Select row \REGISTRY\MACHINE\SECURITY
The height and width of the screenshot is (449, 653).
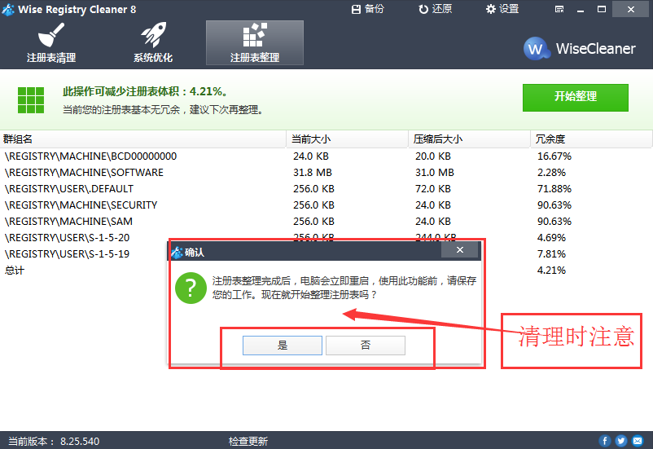pos(326,205)
